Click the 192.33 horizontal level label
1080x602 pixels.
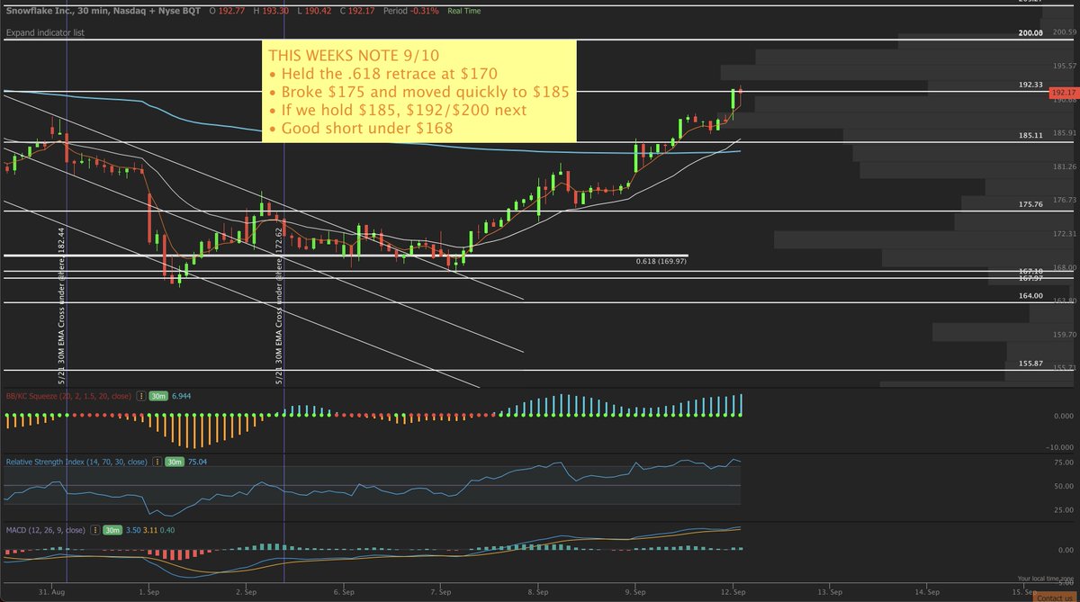coord(1030,85)
